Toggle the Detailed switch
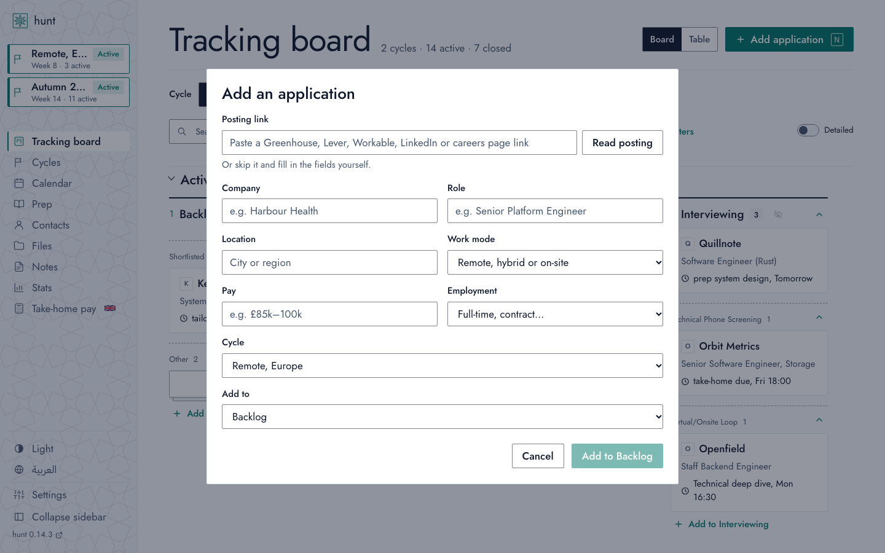The height and width of the screenshot is (553, 885). click(x=808, y=130)
